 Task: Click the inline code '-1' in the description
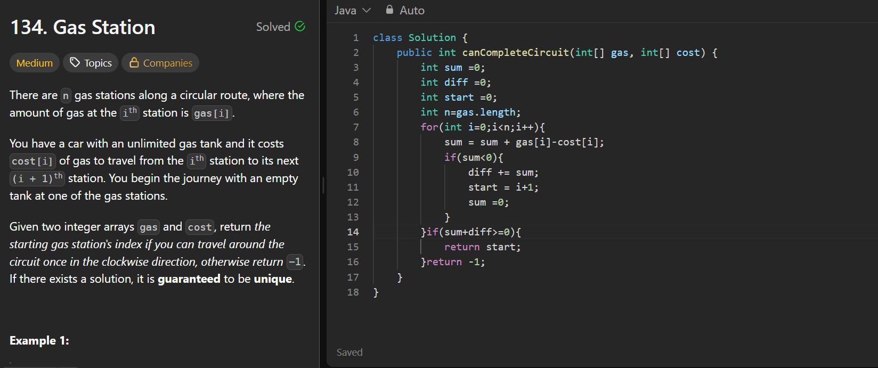click(295, 261)
